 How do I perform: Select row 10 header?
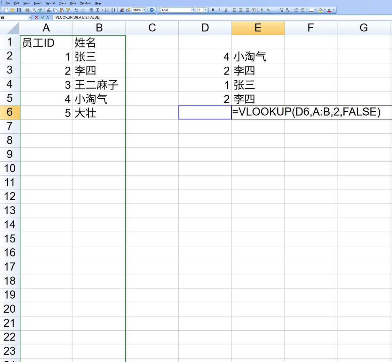tap(10, 168)
